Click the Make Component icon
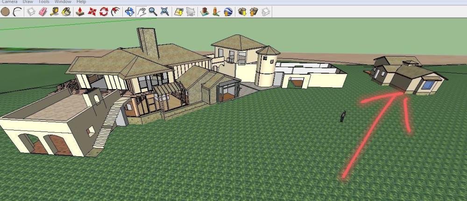The height and width of the screenshot is (201, 467). pyautogui.click(x=31, y=12)
